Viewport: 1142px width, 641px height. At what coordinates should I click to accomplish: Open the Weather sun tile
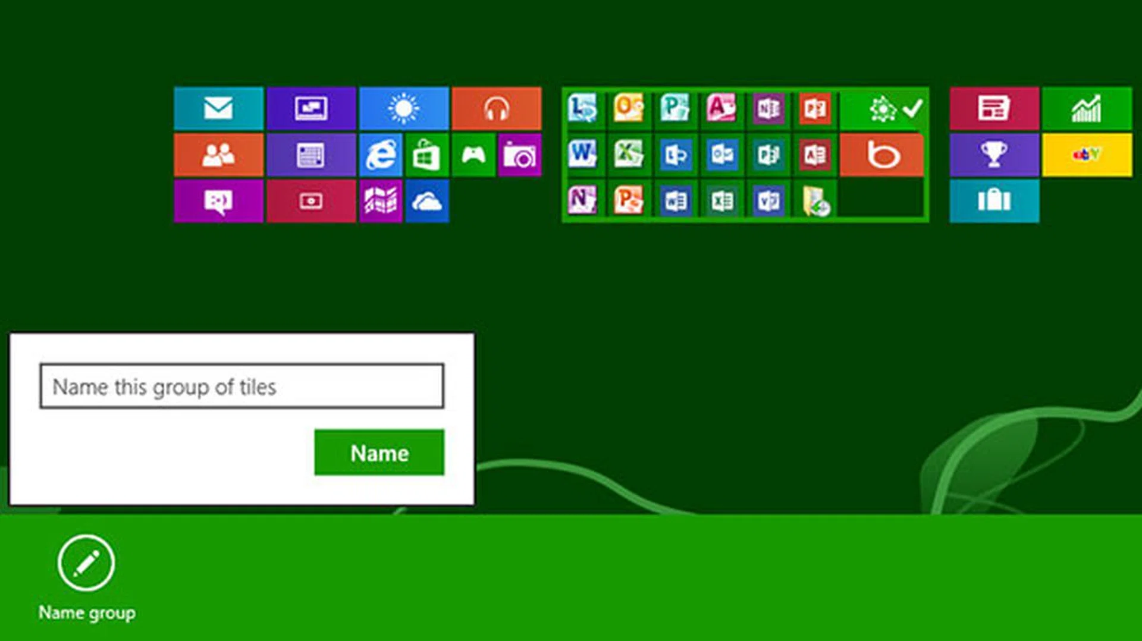403,108
